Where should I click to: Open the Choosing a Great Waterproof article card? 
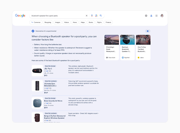click(x=111, y=48)
